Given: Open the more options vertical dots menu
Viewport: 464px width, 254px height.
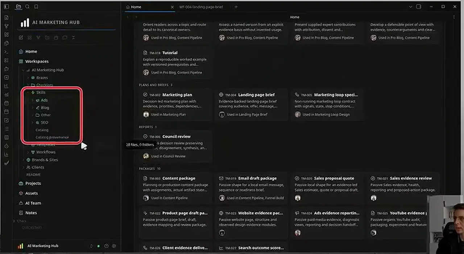Looking at the screenshot, I should [x=454, y=17].
